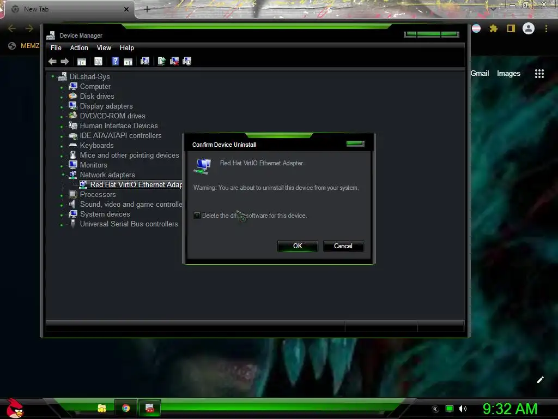
Task: Expand the Display adapters tree node
Action: click(62, 106)
